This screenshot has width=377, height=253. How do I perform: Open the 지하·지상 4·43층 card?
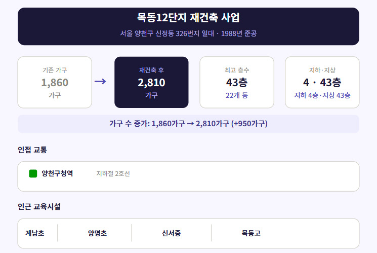(322, 82)
